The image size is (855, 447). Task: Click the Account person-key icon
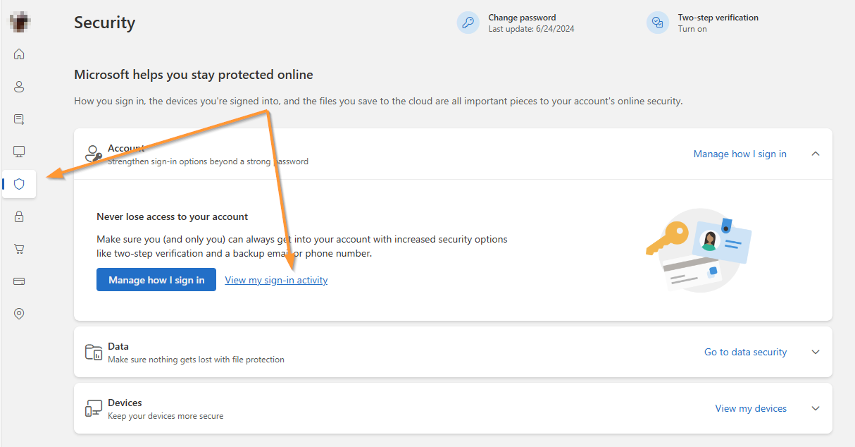point(93,154)
